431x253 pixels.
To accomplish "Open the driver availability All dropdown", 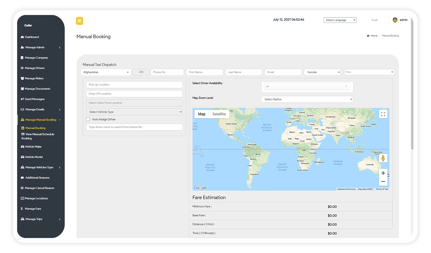I will pos(307,86).
